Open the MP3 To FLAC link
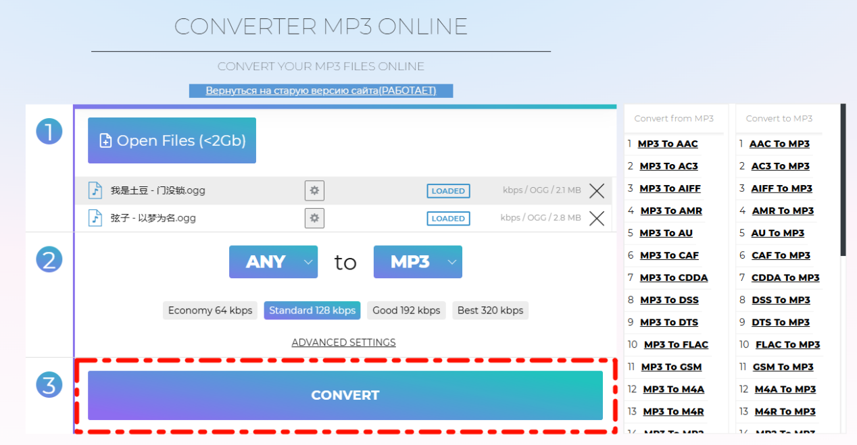Screen dimensions: 857x445 pos(676,344)
